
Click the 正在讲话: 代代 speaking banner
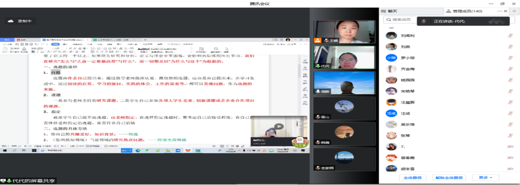(463, 21)
